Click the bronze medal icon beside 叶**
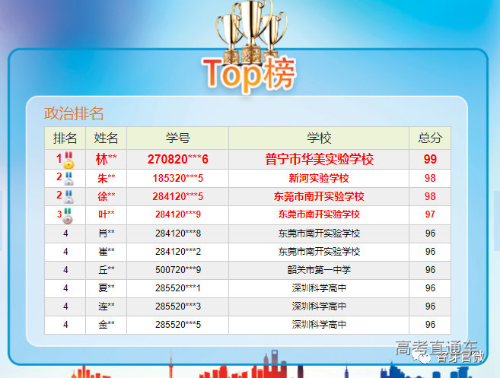This screenshot has height=378, width=500. coord(69,214)
